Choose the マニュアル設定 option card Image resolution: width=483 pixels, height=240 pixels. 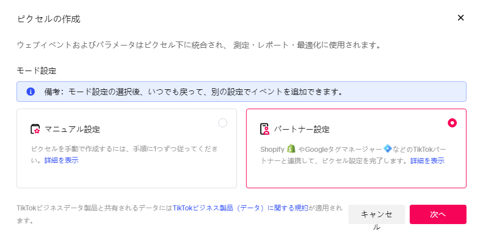point(127,148)
